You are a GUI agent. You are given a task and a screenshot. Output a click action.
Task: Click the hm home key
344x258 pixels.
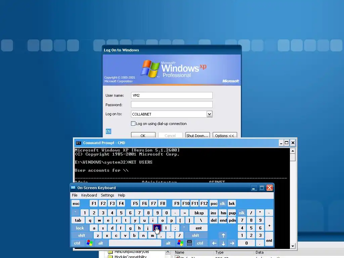coord(223,213)
